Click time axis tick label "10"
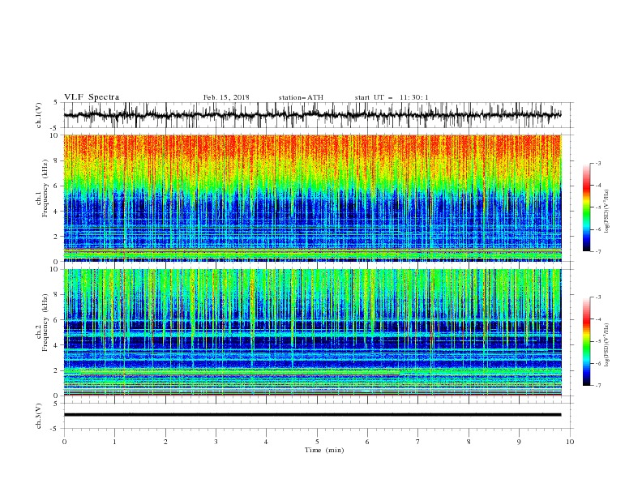Viewport: 642px width, 496px height. pos(570,442)
